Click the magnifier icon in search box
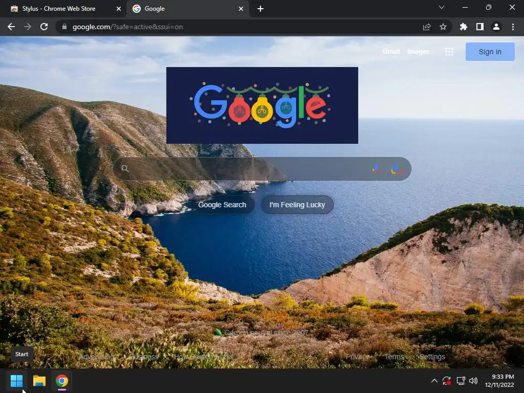 pos(125,168)
